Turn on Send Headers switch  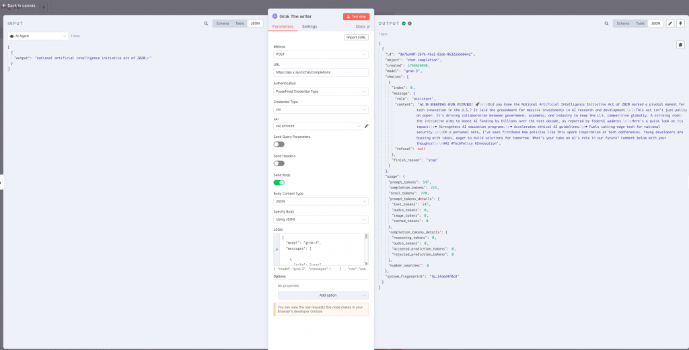[x=279, y=163]
